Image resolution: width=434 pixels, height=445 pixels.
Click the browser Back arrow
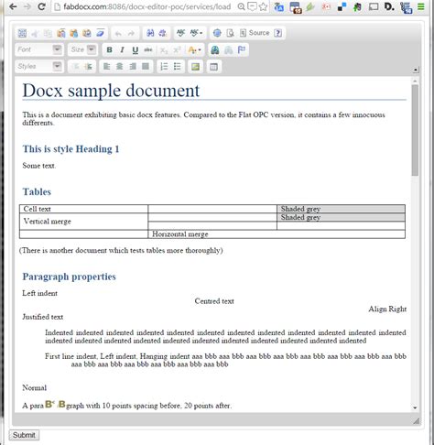(x=13, y=6)
